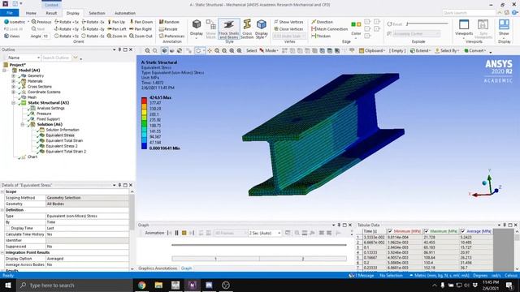Switch to the Result ribbon tab
This screenshot has height=292, width=520.
pos(51,13)
